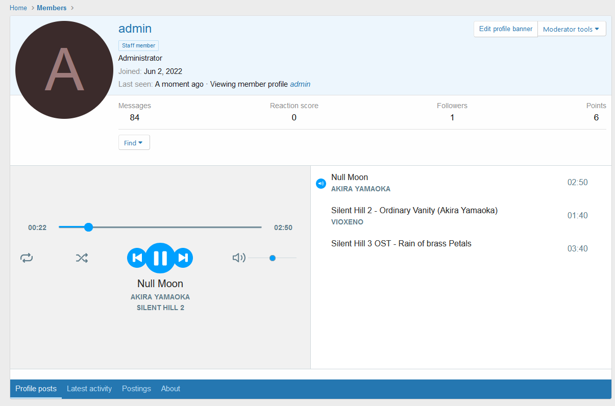Adjust the volume slider handle

(273, 258)
